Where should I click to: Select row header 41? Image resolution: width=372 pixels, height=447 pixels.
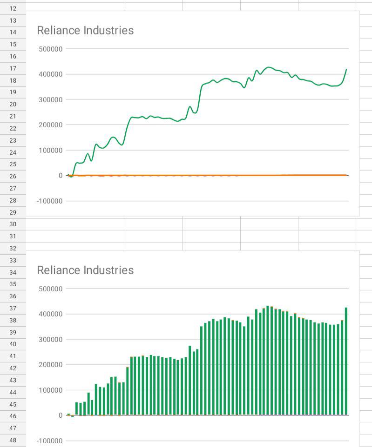pos(13,356)
